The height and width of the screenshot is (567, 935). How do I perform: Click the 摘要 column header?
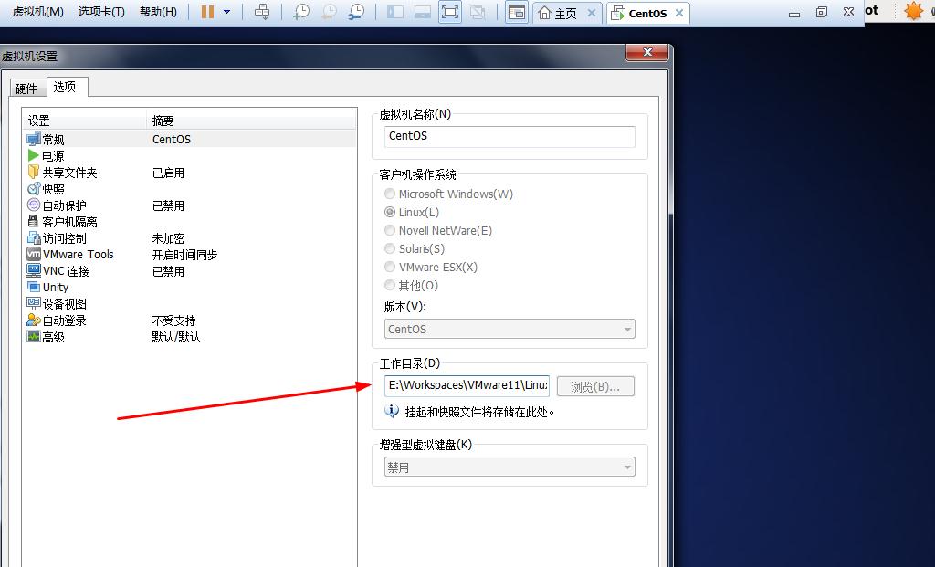coord(251,121)
